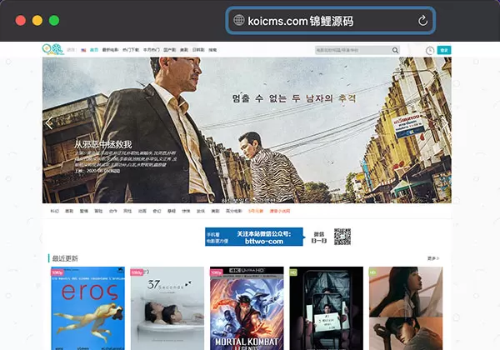
Task: Open the 热门下载 nav item
Action: (x=131, y=50)
